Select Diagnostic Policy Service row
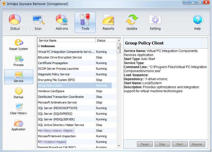This screenshot has height=152, width=212. tap(77, 74)
